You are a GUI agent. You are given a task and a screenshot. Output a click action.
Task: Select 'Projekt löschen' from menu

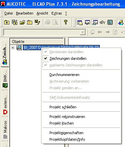point(81,123)
